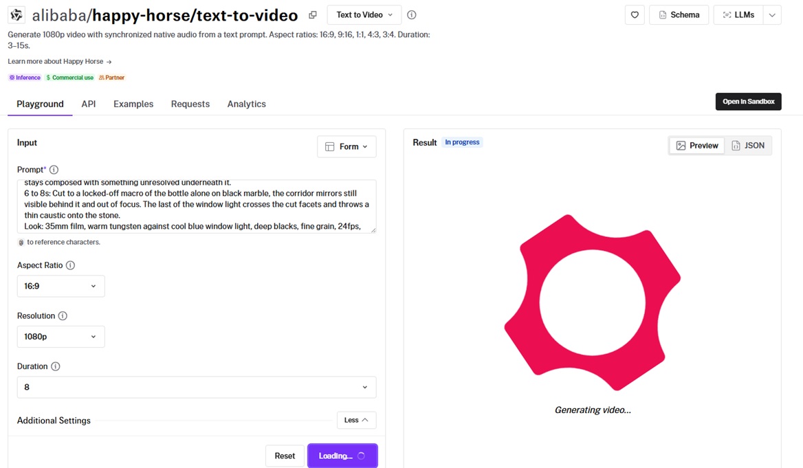Click the Inference tag

coord(25,78)
